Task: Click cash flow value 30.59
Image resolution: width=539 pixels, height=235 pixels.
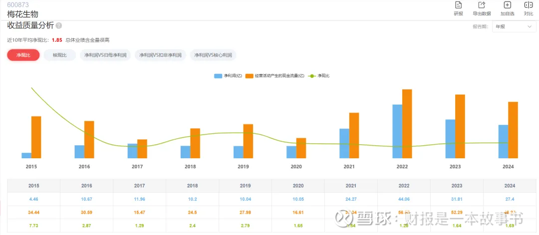Action: [87, 213]
